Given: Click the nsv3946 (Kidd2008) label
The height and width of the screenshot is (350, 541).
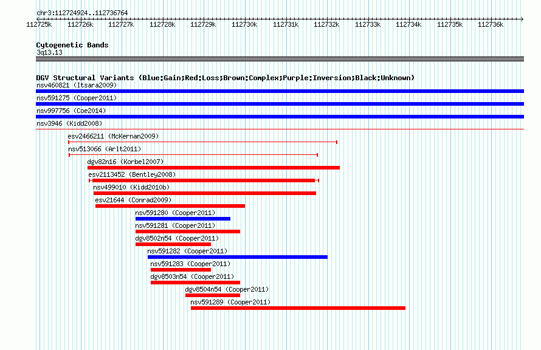Looking at the screenshot, I should click(x=69, y=123).
